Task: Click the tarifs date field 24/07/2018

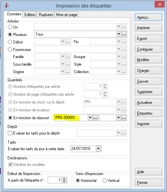Action: (x=83, y=149)
